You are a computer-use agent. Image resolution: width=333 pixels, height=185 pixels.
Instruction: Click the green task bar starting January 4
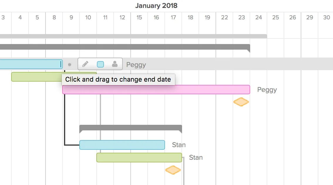pyautogui.click(x=35, y=77)
